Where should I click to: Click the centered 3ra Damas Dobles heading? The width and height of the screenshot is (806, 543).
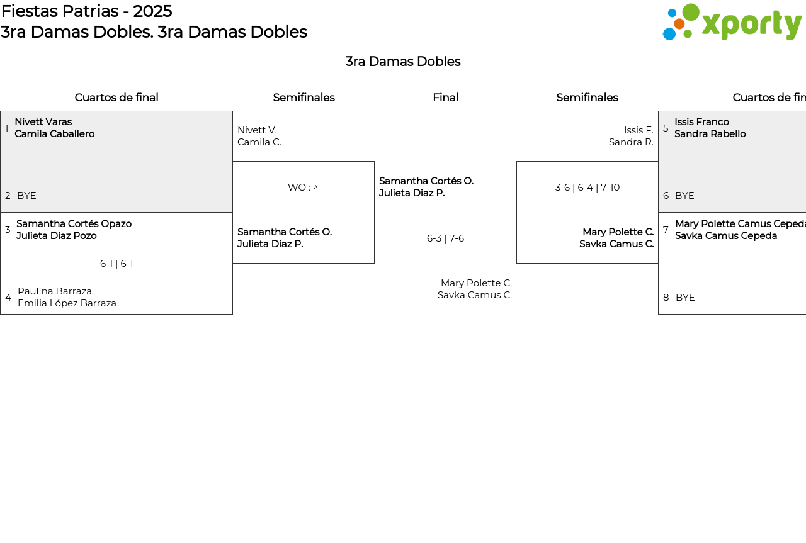pos(403,62)
